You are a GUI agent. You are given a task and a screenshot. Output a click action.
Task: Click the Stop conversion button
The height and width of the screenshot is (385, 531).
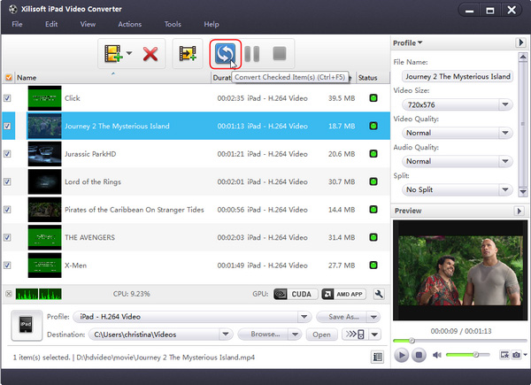pyautogui.click(x=280, y=53)
